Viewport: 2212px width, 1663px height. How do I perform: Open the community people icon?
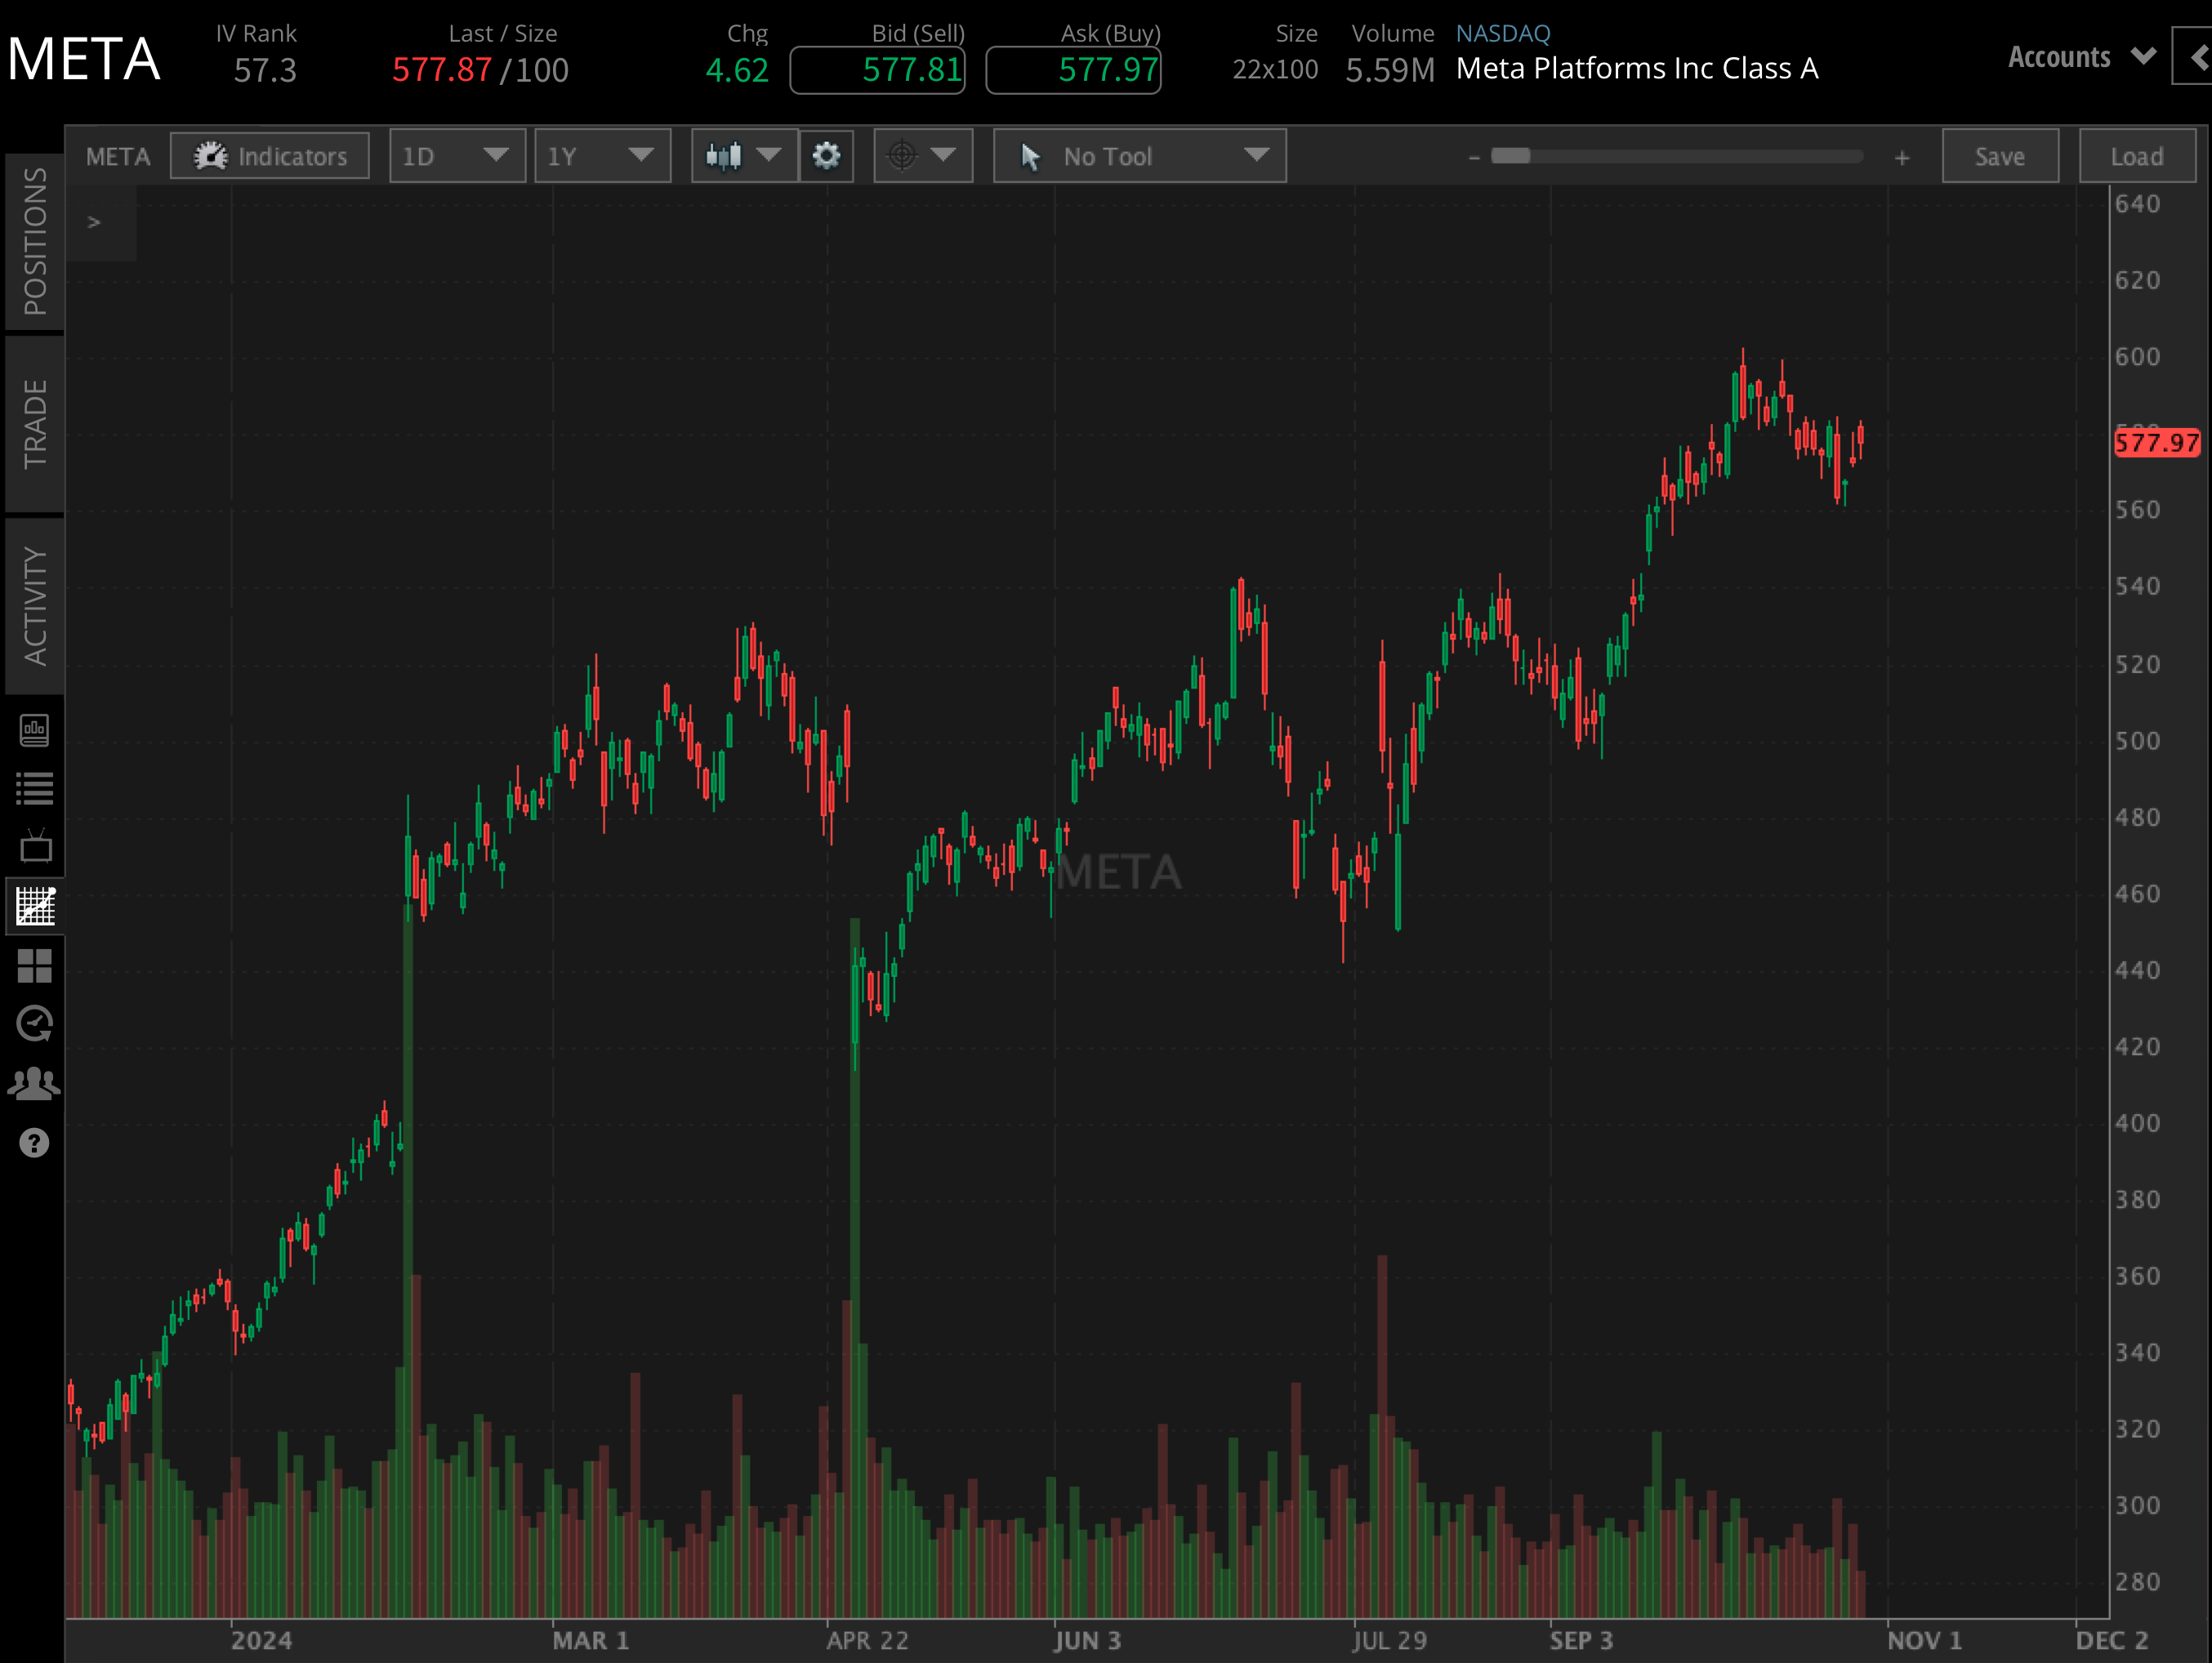pyautogui.click(x=35, y=1081)
